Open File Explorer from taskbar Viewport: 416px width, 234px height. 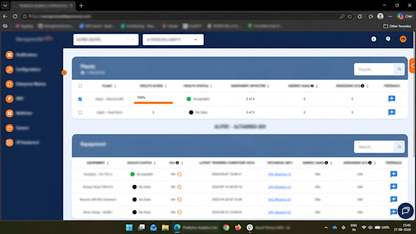tap(165, 227)
